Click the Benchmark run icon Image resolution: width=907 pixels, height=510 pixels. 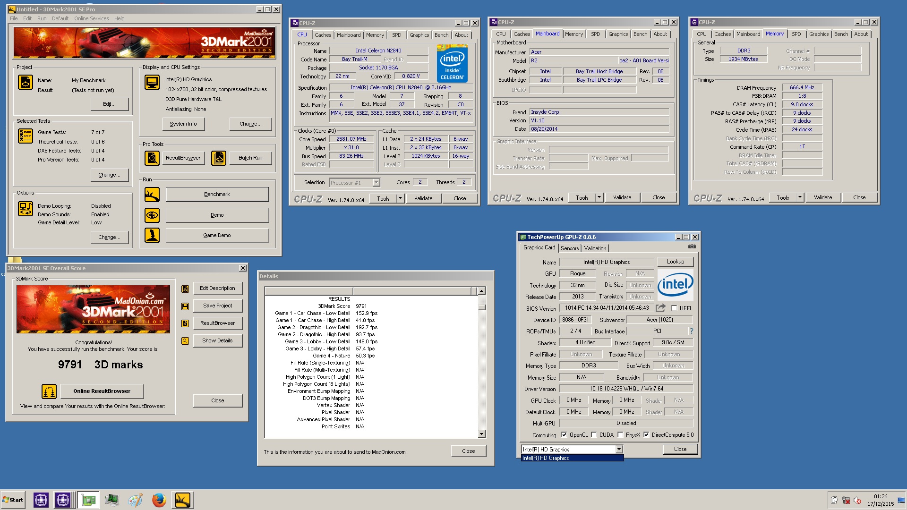click(x=152, y=195)
